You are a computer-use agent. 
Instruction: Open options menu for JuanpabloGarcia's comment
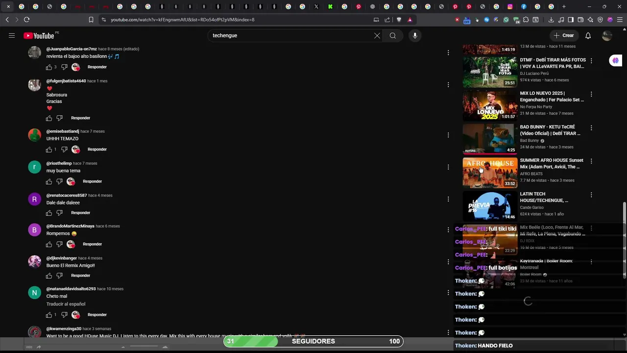click(x=448, y=53)
